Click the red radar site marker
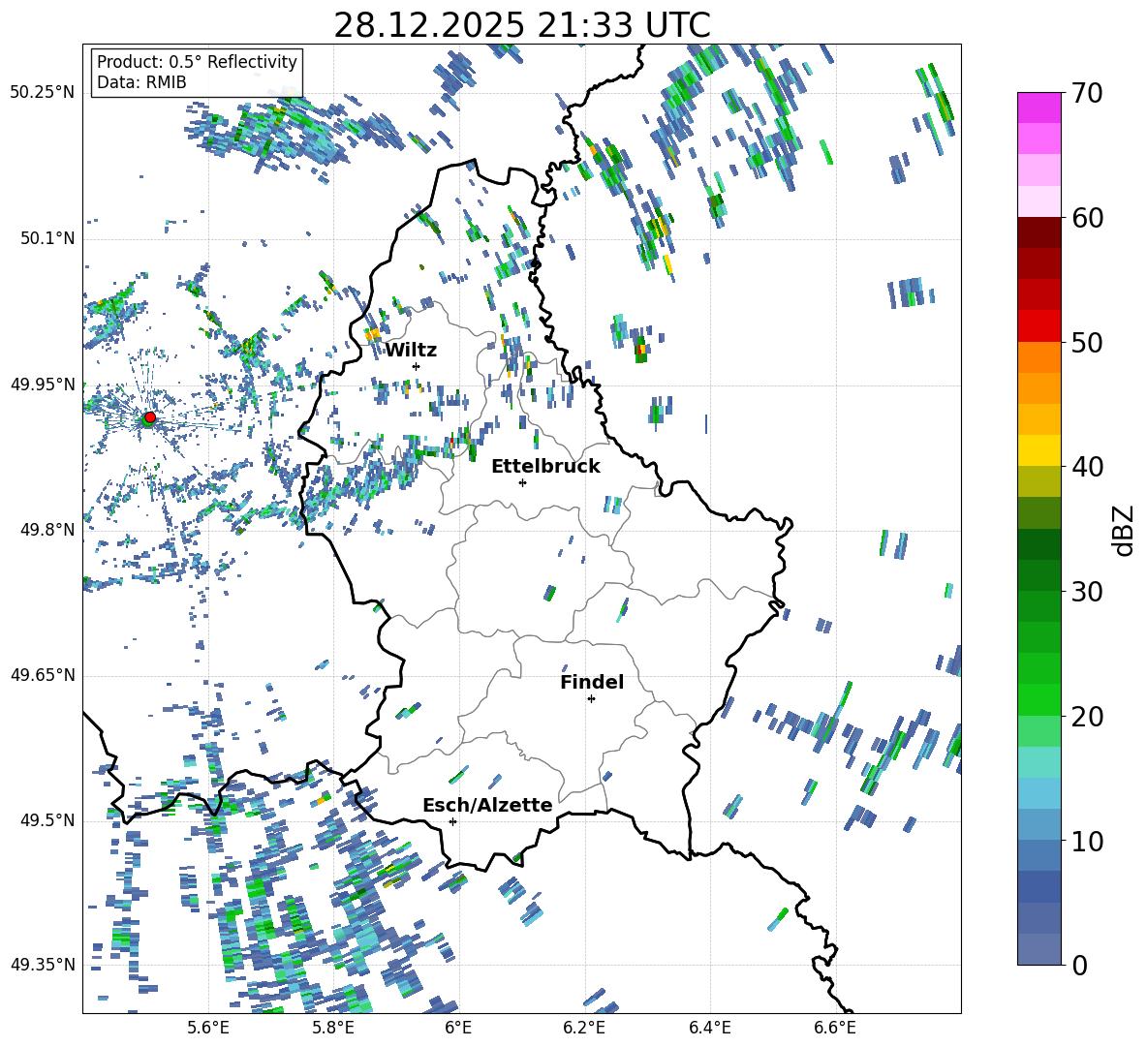Image resolution: width=1147 pixels, height=1047 pixels. click(x=150, y=417)
